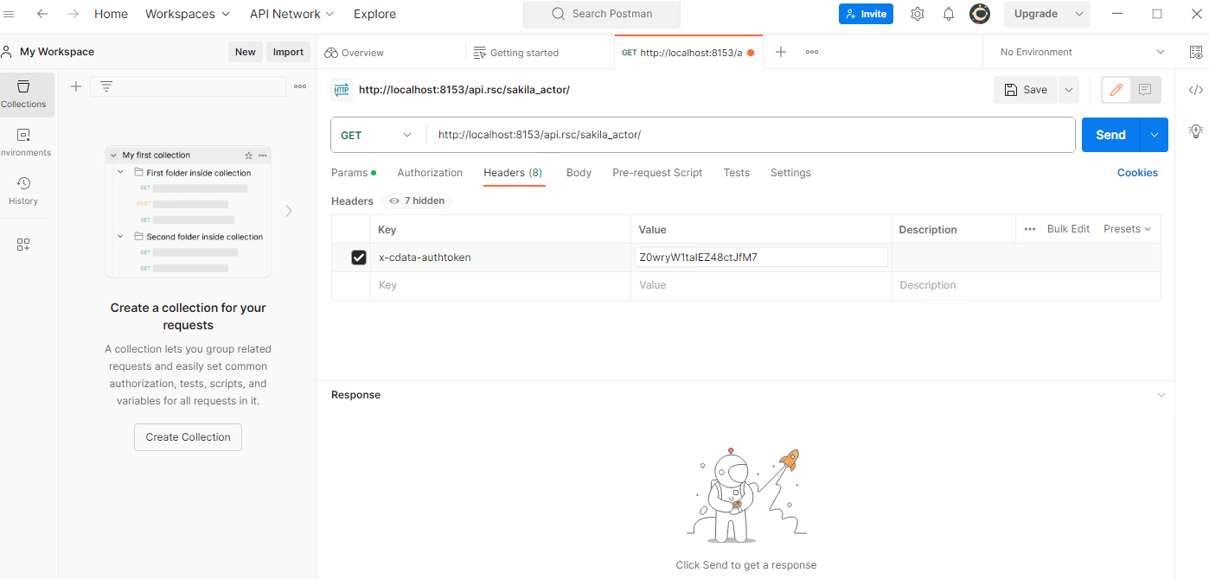Click Bulk Edit for headers

coord(1068,229)
